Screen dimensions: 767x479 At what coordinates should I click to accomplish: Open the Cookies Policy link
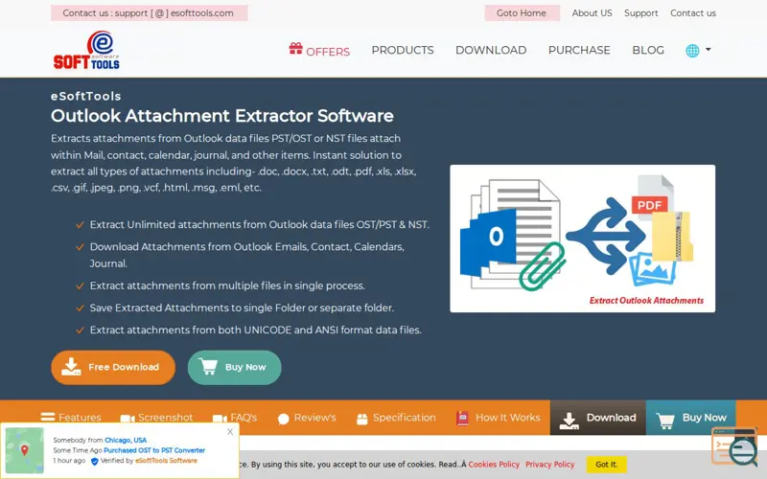pos(494,465)
